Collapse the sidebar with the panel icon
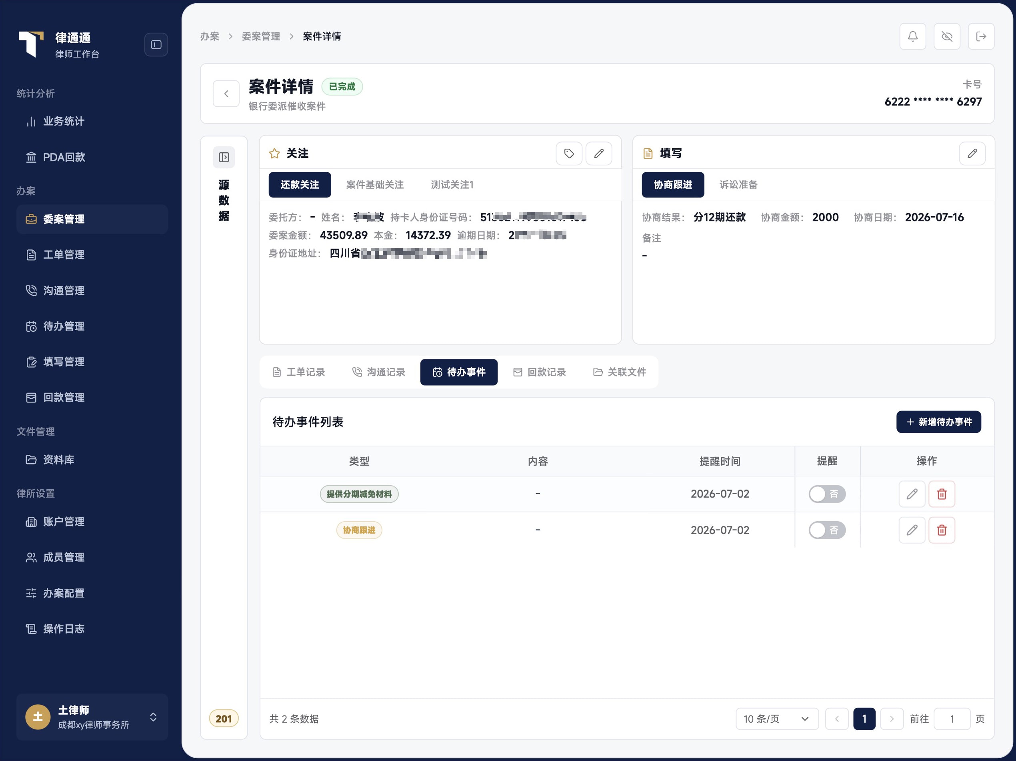 156,44
